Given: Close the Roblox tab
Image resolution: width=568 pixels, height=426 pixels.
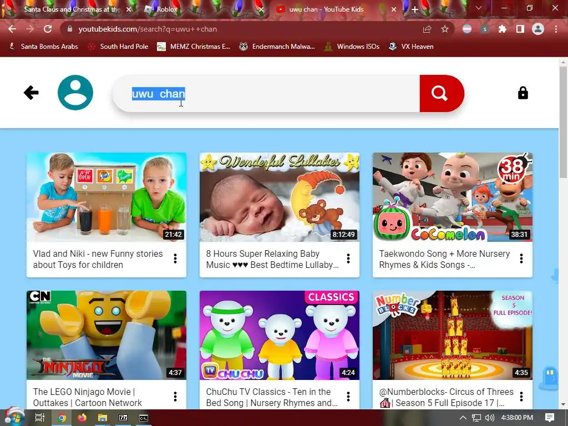Looking at the screenshot, I should [x=261, y=9].
